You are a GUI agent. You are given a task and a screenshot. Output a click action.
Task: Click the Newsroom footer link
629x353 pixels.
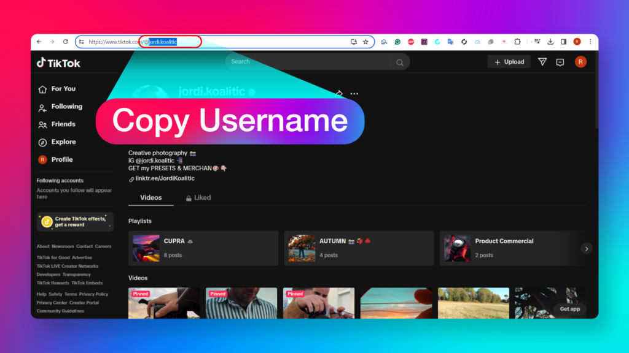tap(63, 246)
